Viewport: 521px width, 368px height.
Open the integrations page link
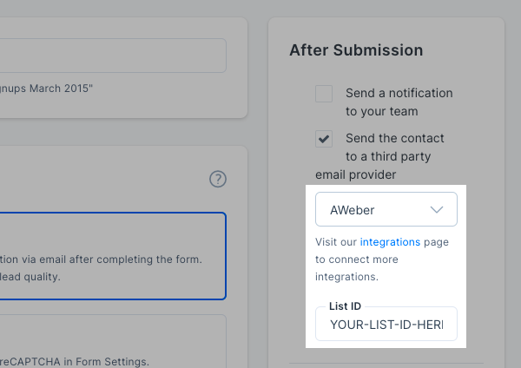(x=390, y=242)
